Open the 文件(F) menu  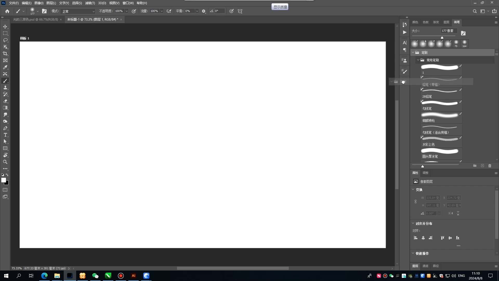[14, 3]
